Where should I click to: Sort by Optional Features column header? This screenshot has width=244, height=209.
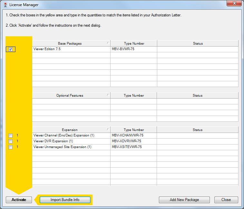point(71,95)
